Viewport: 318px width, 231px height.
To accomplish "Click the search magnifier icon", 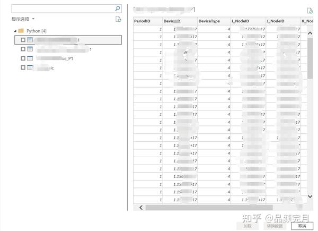I will coord(118,8).
